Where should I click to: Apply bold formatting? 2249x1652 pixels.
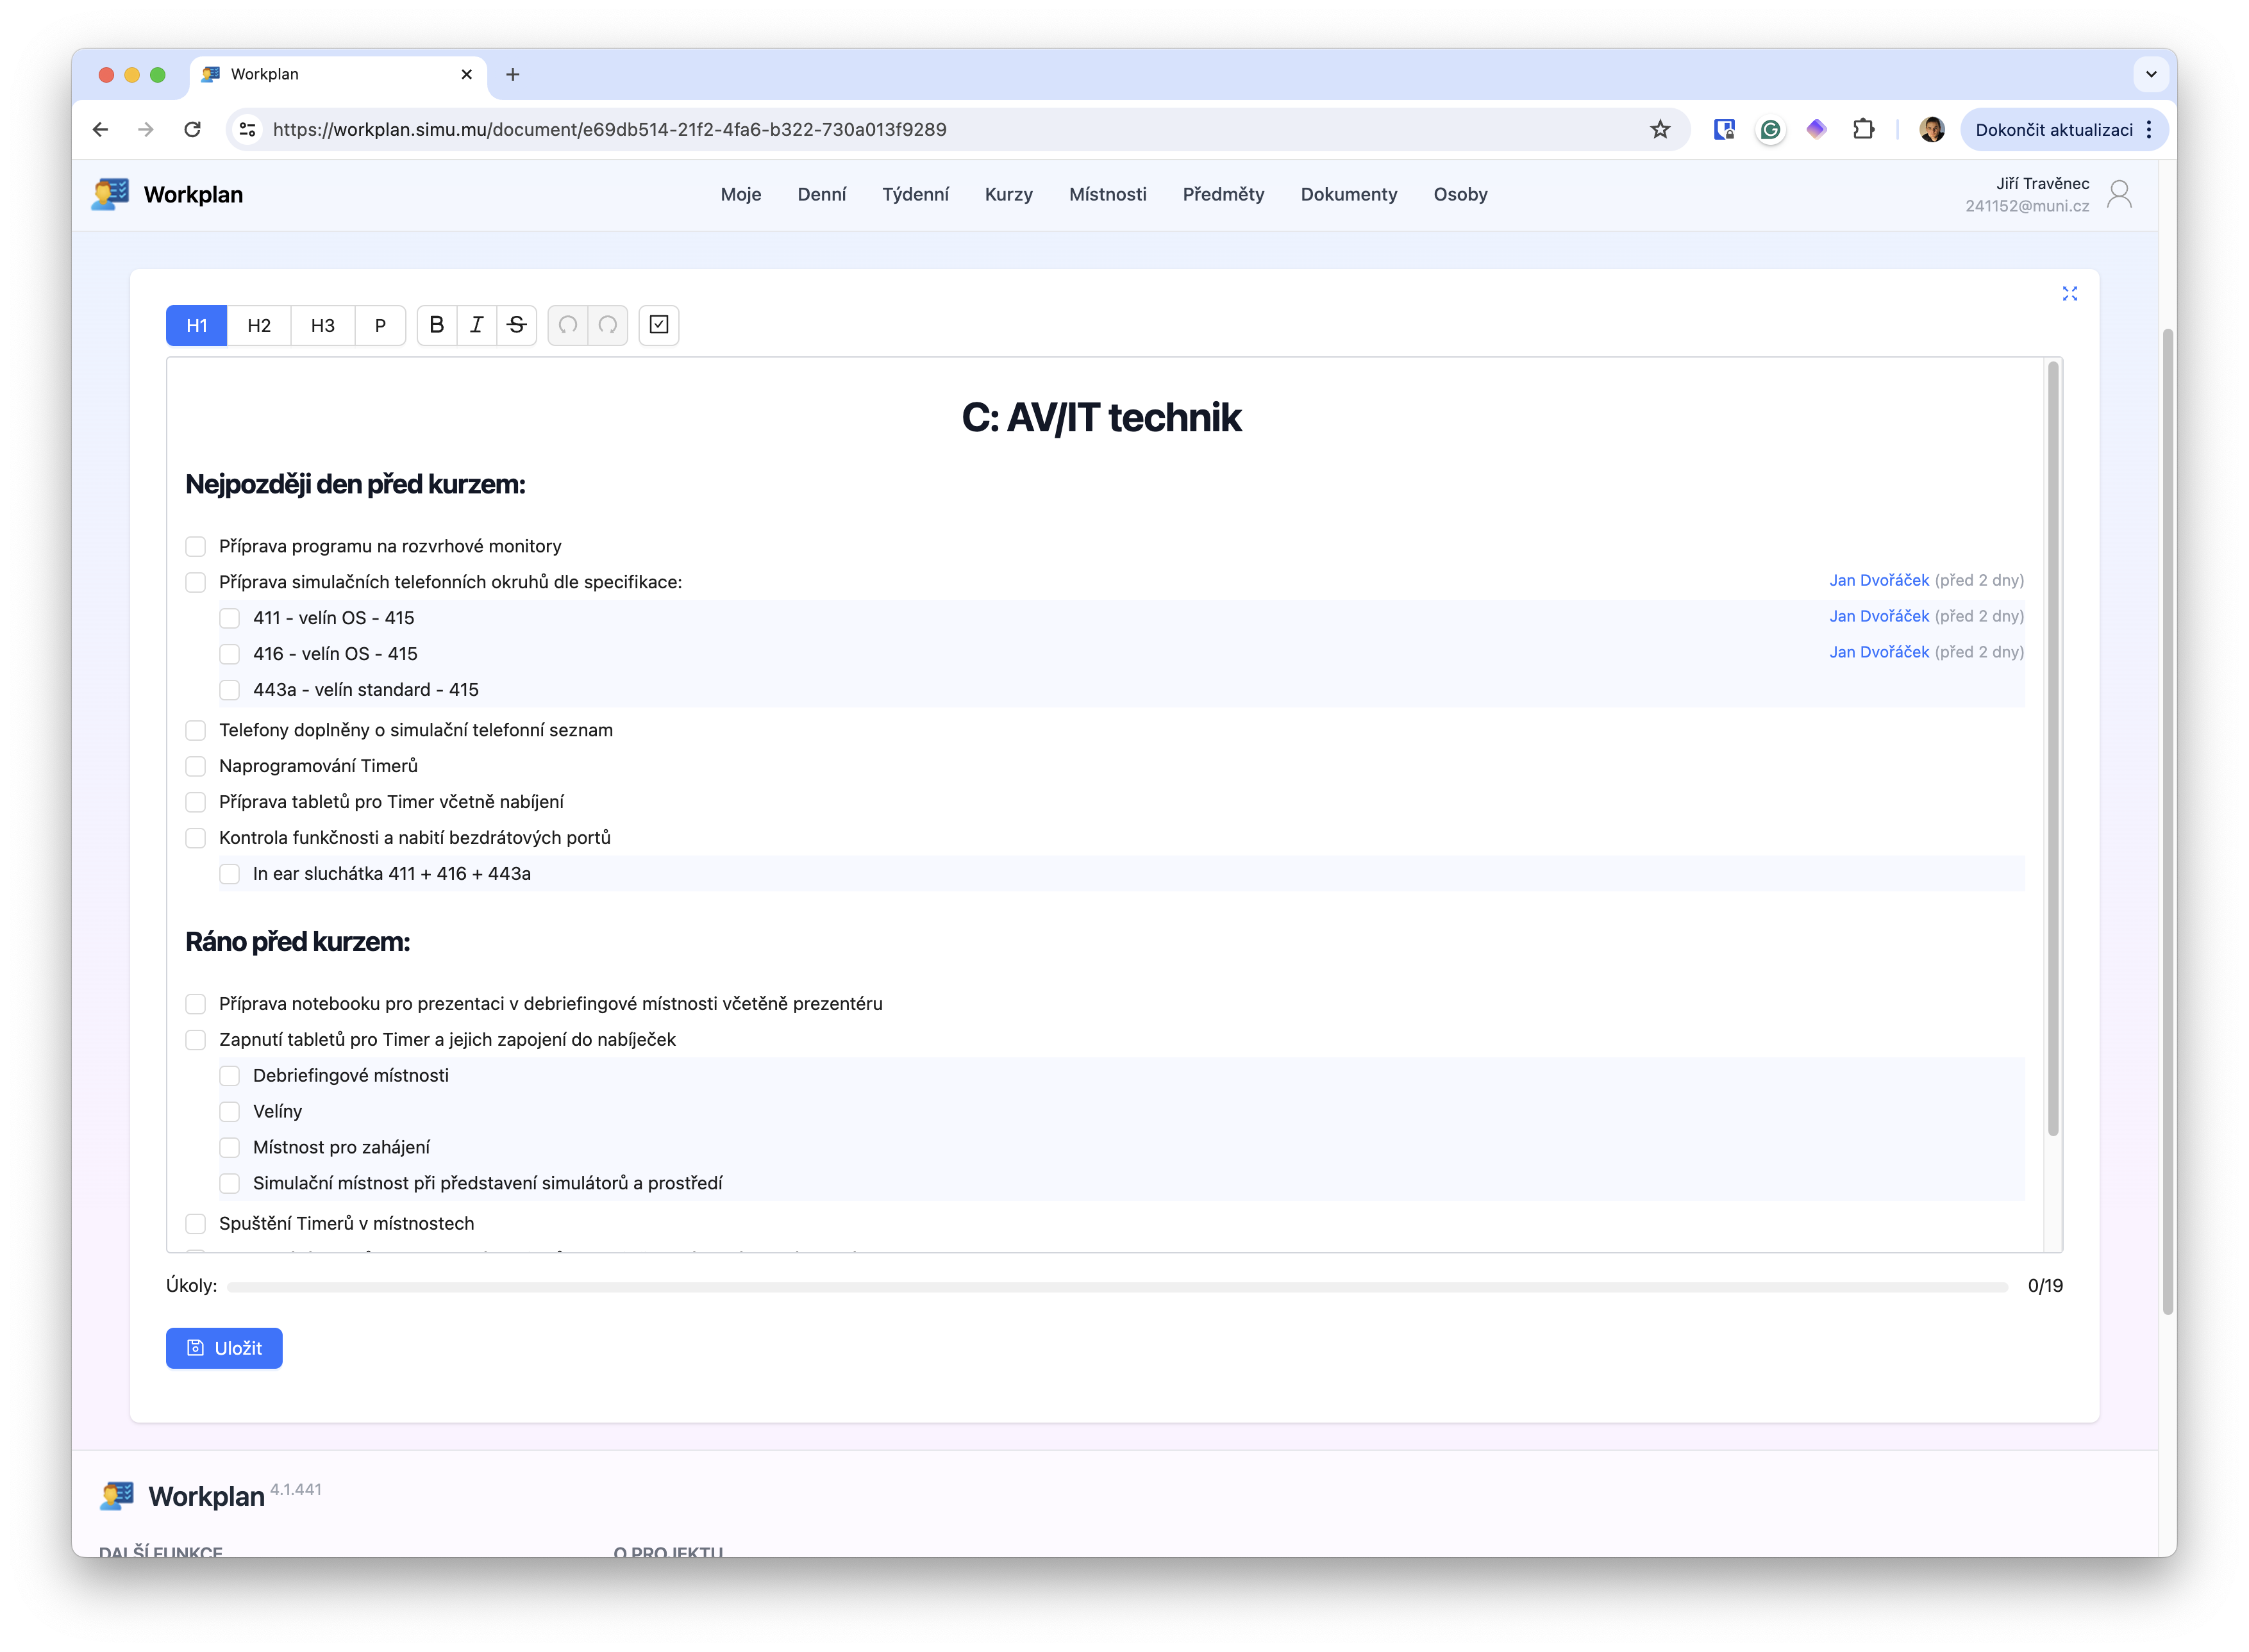[436, 325]
